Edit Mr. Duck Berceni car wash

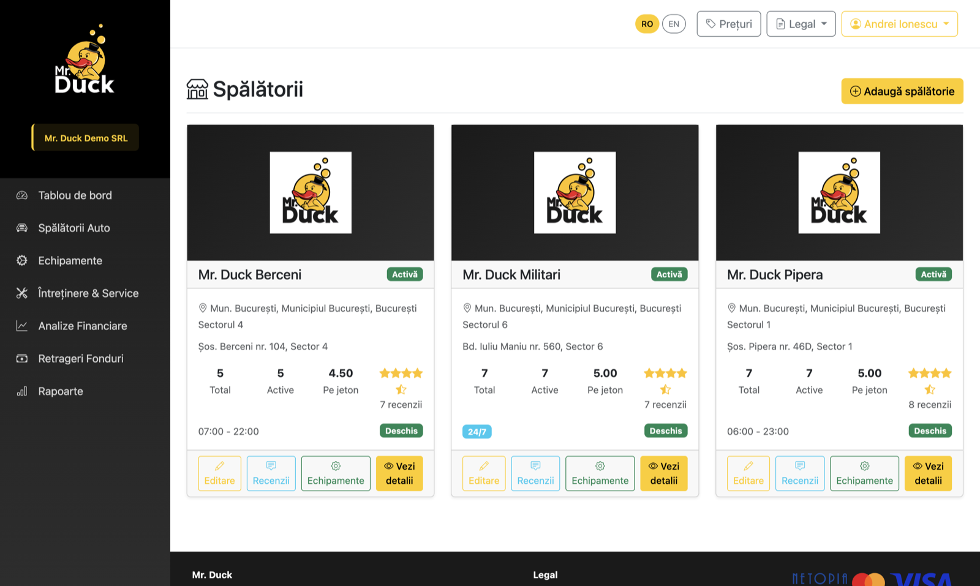219,473
